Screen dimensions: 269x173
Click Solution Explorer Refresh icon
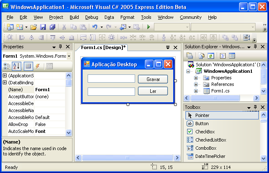coord(211,56)
